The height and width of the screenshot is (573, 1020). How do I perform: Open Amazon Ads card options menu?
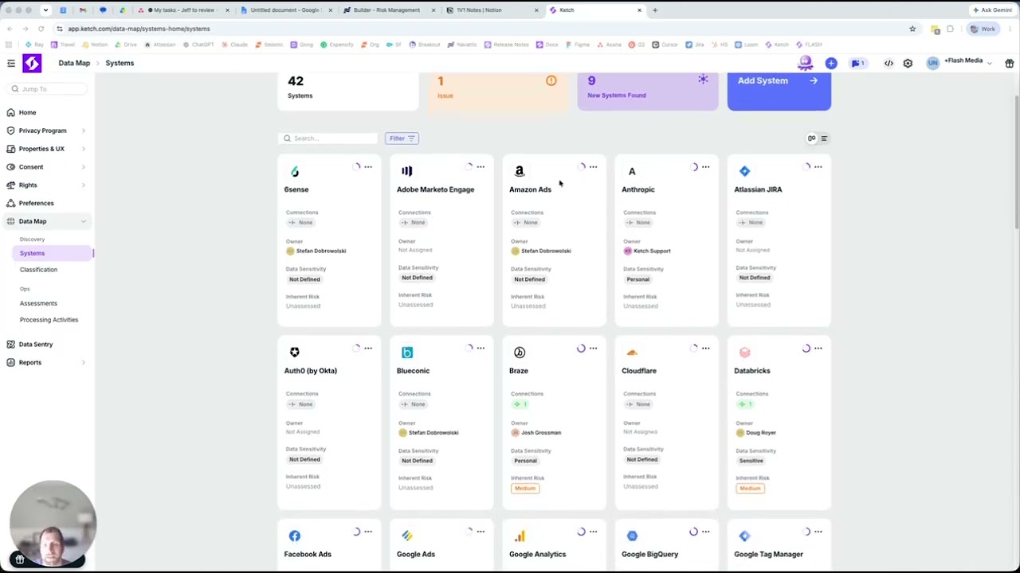[593, 167]
